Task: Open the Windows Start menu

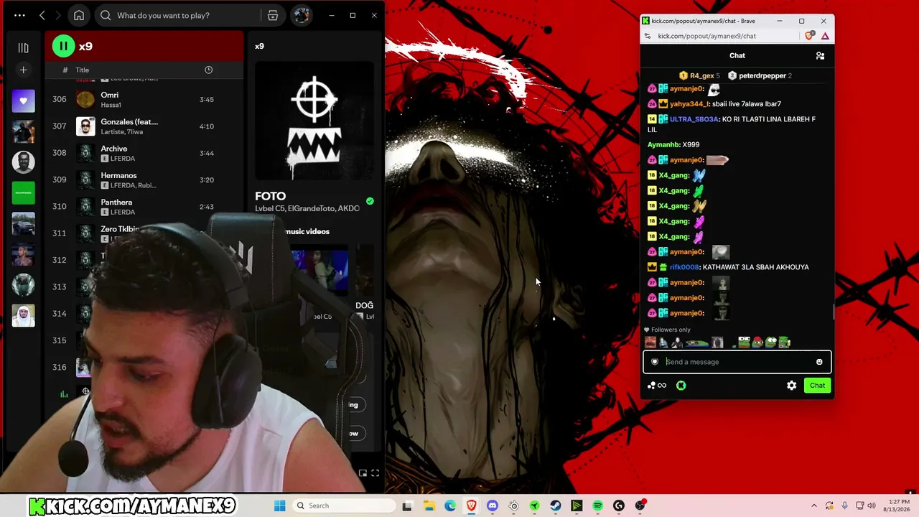Action: [x=280, y=506]
